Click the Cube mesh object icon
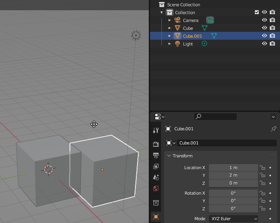The width and height of the screenshot is (280, 223). pos(178,28)
